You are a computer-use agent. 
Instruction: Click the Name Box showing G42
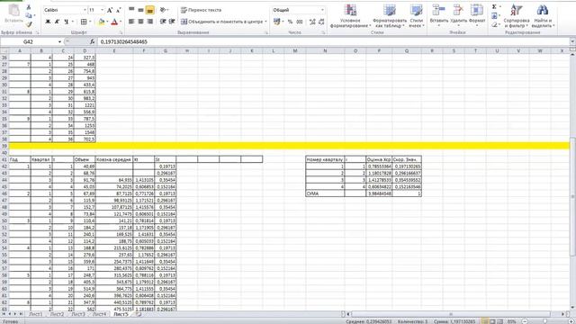click(29, 42)
